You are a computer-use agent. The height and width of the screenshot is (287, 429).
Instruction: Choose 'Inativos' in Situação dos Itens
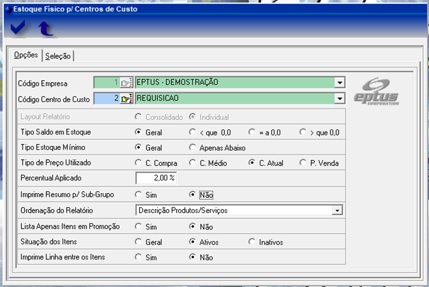251,242
